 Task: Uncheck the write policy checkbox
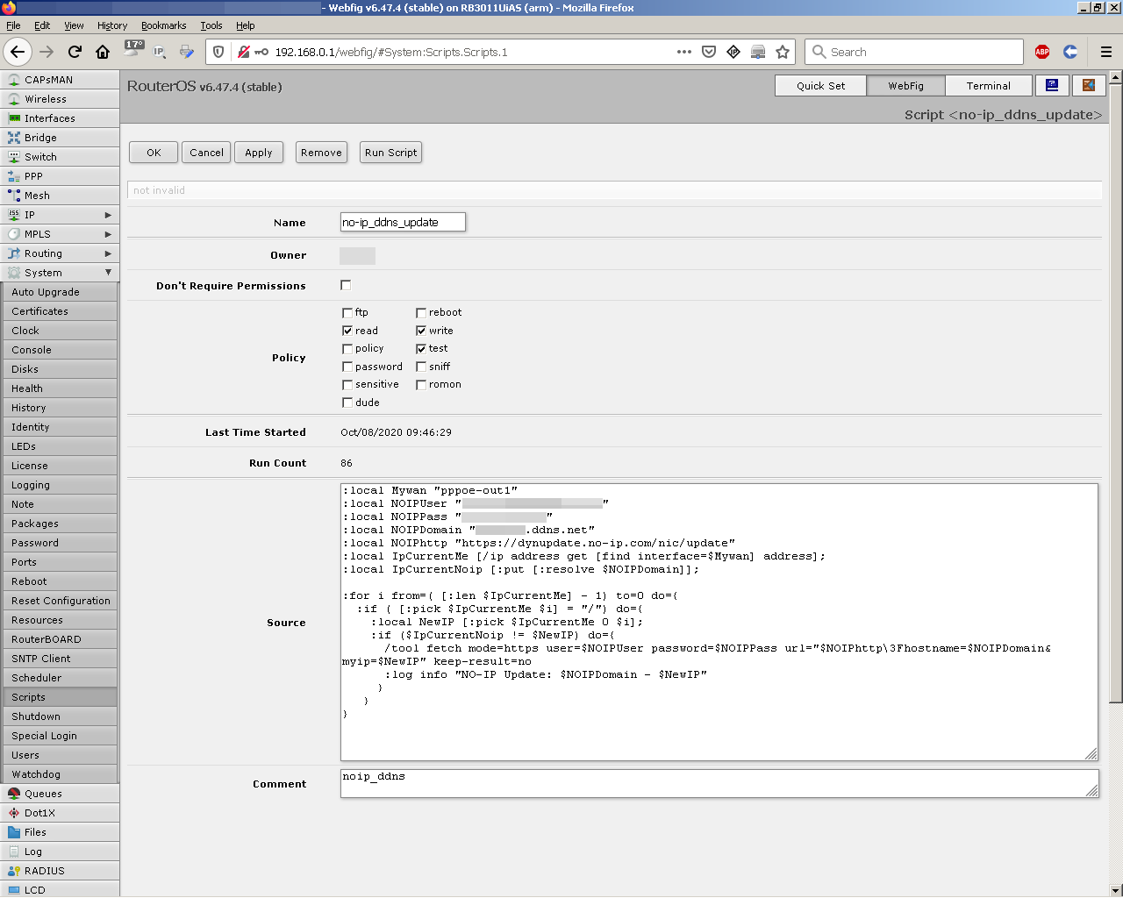pos(421,331)
